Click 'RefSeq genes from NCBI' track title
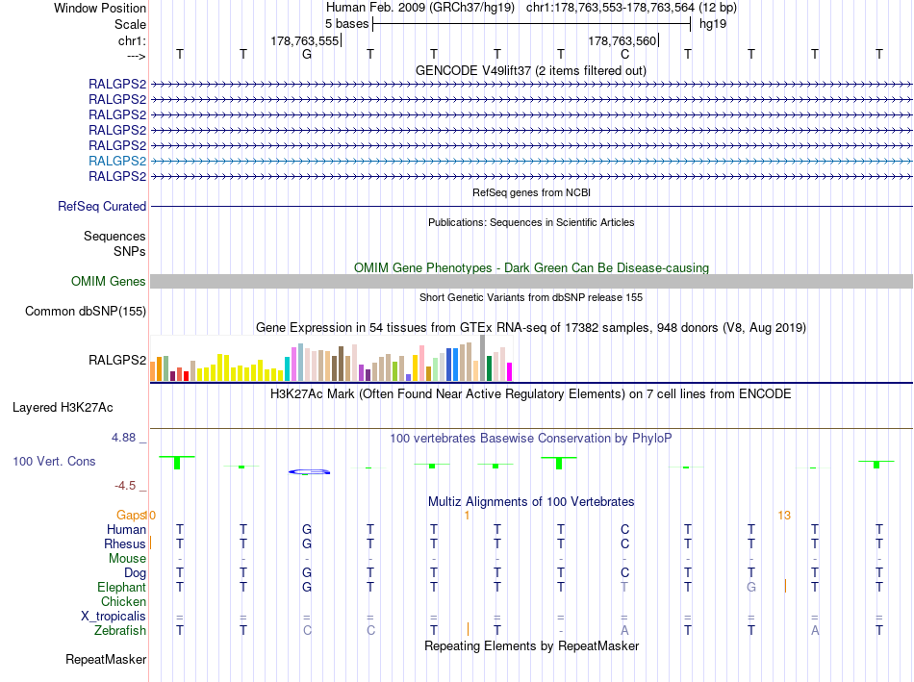The height and width of the screenshot is (682, 914). click(531, 192)
